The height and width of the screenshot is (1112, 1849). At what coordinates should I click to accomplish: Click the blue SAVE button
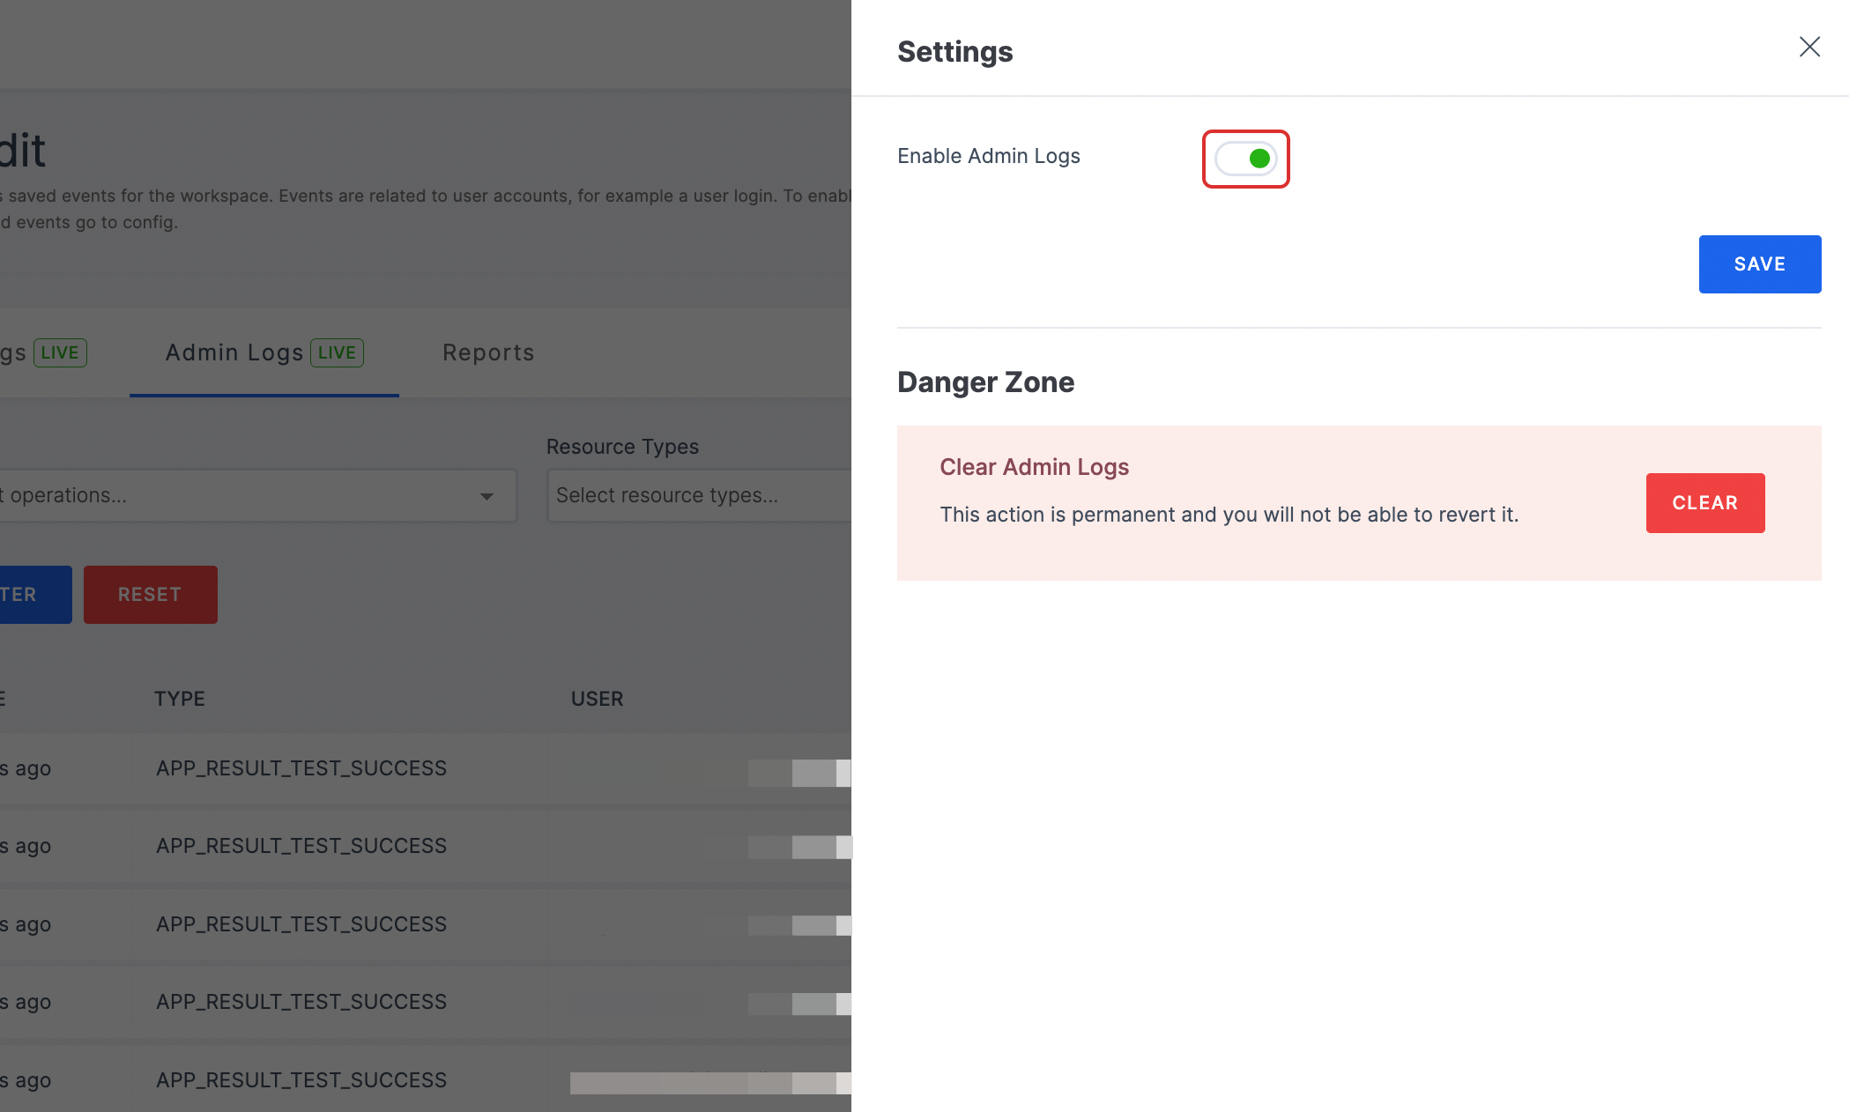point(1759,264)
